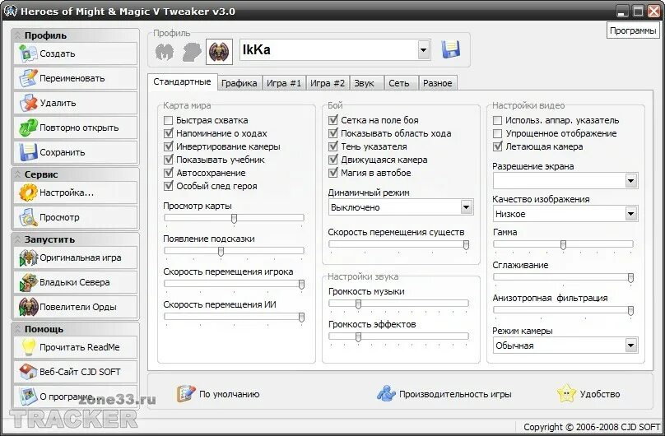Click the Сохранить floppy icon in sidebar

tap(28, 152)
